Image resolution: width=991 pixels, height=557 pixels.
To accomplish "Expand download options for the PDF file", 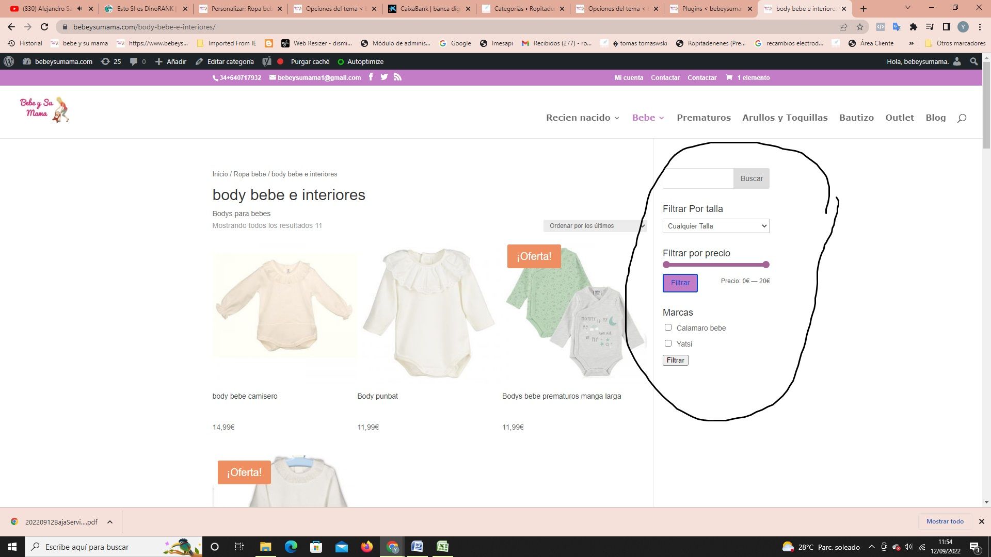I will pyautogui.click(x=110, y=522).
